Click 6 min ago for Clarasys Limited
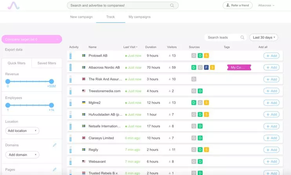Image resolution: width=291 pixels, height=175 pixels. pyautogui.click(x=133, y=138)
